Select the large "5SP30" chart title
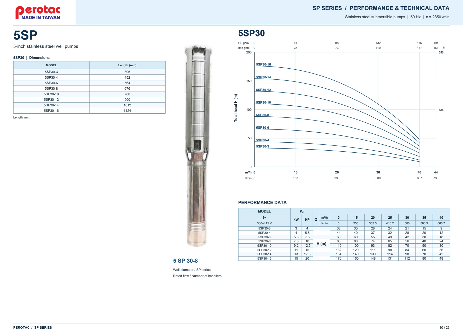 (251, 33)
